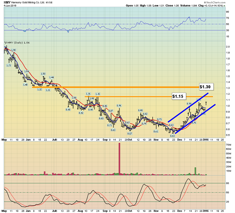
Task: Click the 1.16 price label in August
Action: (x=88, y=94)
